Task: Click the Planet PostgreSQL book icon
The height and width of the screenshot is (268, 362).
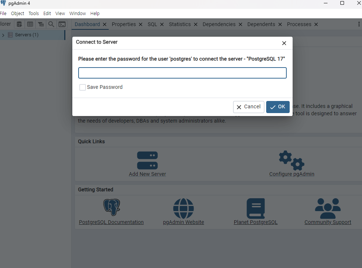Action: click(256, 209)
